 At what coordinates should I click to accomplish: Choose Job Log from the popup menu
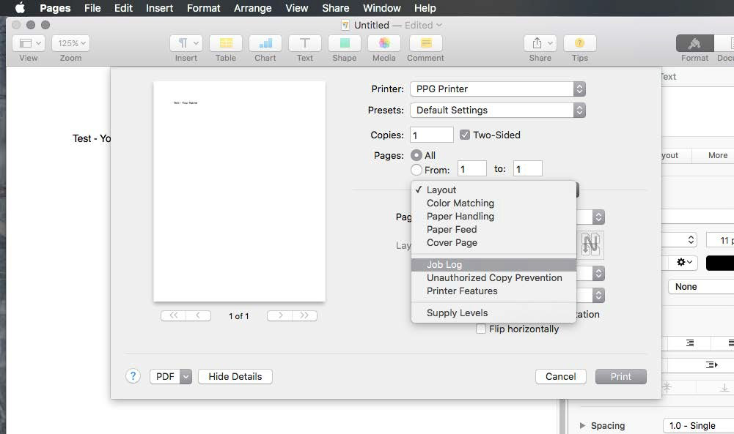click(x=493, y=264)
